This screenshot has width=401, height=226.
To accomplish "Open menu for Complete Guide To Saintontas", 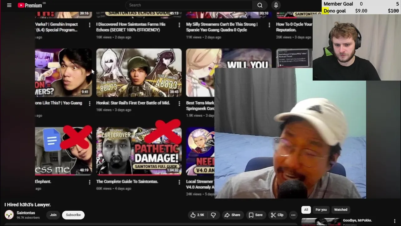I will pos(179,182).
